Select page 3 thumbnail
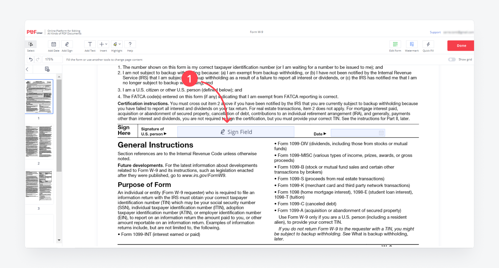 [39, 187]
